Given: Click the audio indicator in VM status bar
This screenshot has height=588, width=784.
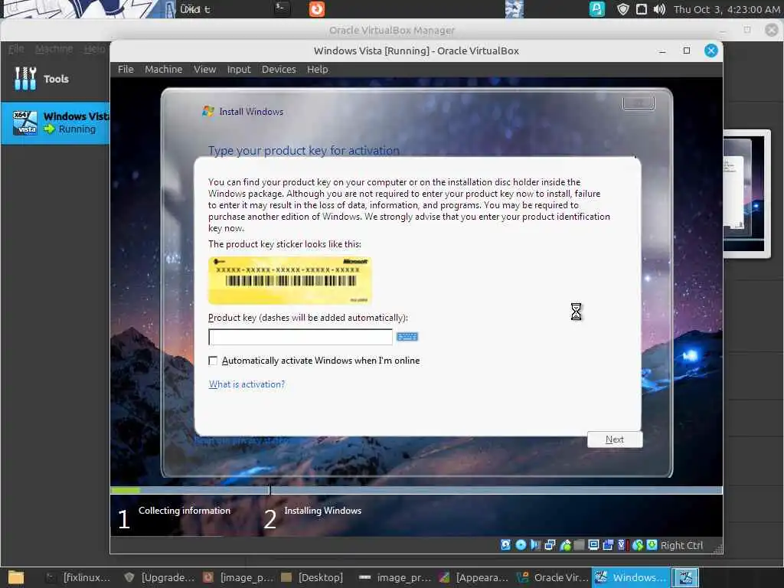Looking at the screenshot, I should (535, 545).
